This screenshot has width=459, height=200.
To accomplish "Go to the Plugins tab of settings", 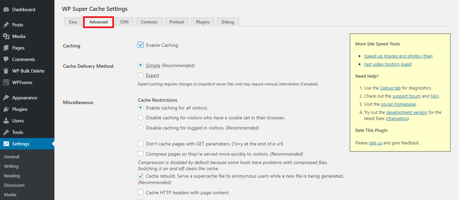I will [203, 22].
